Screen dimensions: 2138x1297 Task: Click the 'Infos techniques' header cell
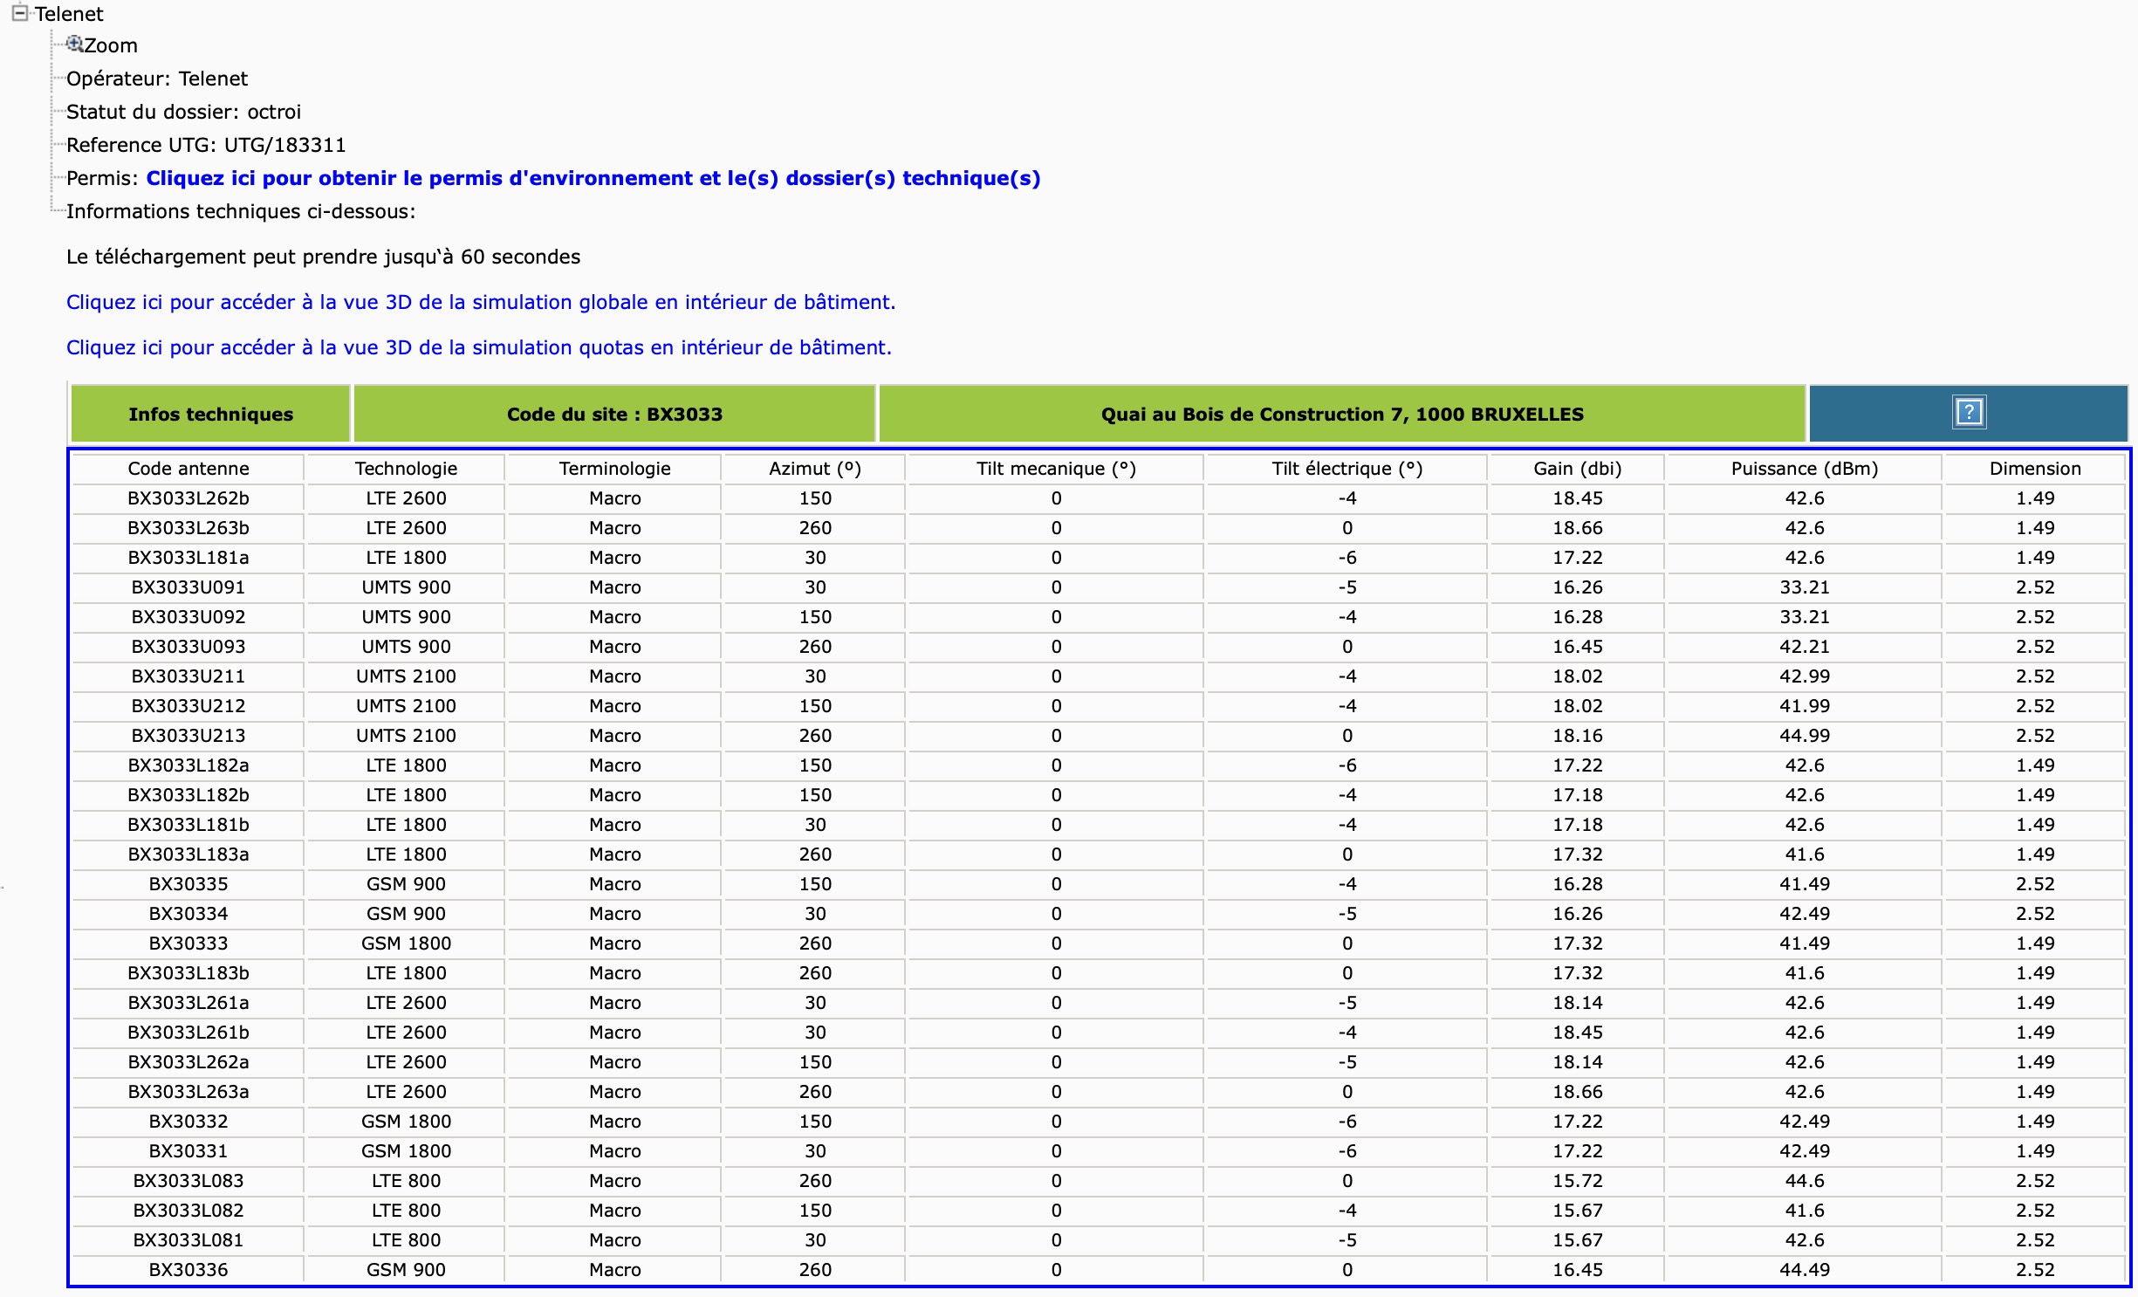coord(210,414)
